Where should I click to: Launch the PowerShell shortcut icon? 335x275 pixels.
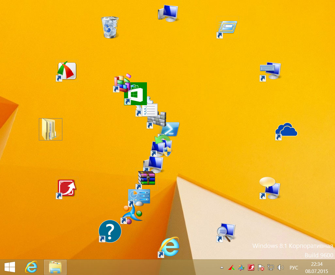coord(170,129)
